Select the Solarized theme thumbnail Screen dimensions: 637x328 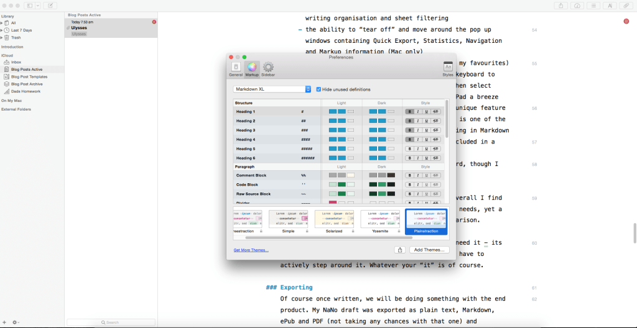334,222
